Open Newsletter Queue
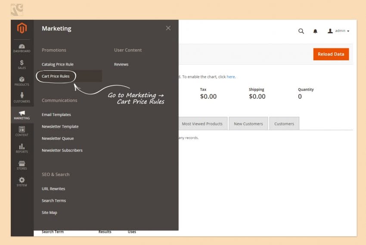This screenshot has width=366, height=245. pyautogui.click(x=58, y=138)
